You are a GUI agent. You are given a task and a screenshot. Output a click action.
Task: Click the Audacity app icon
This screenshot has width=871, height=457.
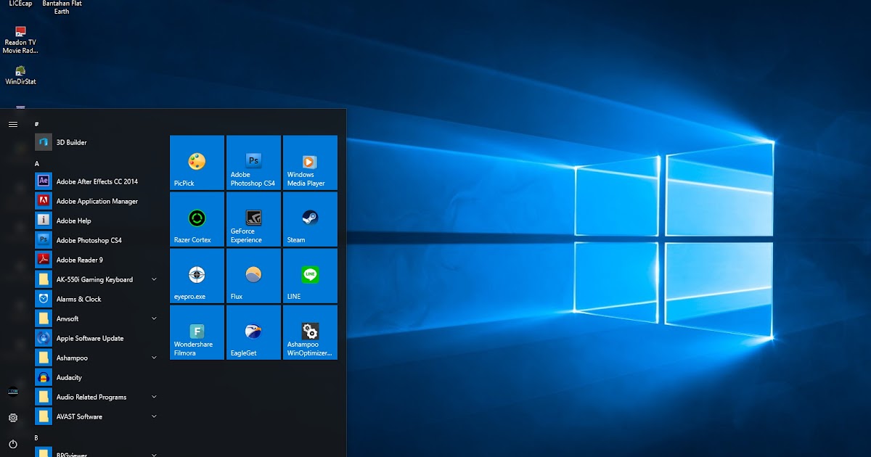(44, 377)
